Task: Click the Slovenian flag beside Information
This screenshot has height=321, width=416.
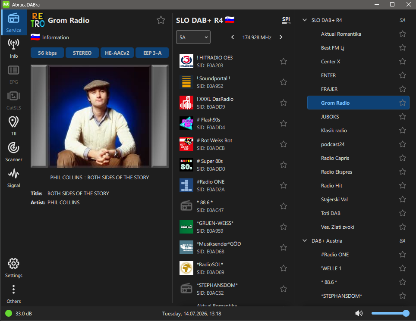Action: [x=35, y=37]
